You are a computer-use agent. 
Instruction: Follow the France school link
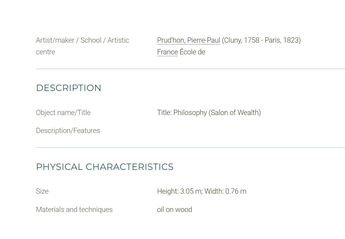click(167, 52)
